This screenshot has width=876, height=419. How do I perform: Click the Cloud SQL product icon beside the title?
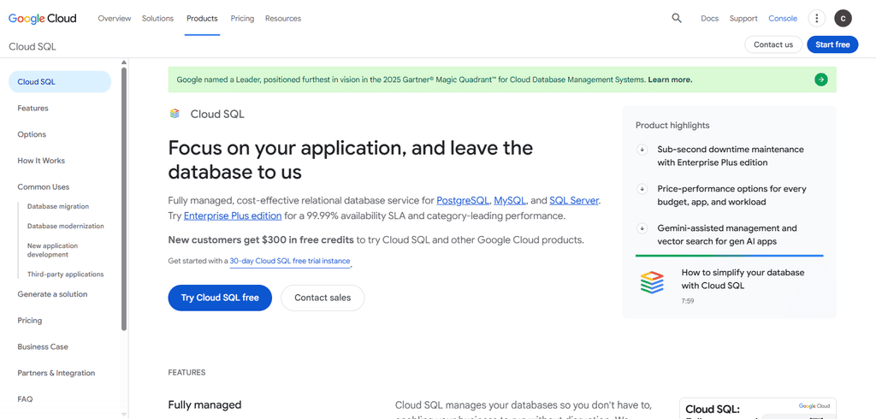(x=175, y=114)
